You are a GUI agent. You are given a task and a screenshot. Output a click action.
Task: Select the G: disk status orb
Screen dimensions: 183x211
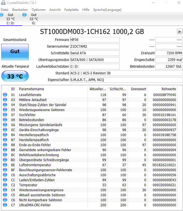[x=24, y=15]
